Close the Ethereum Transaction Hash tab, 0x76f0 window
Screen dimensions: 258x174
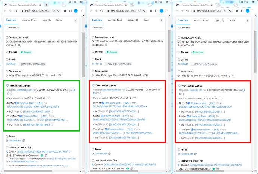pos(126,5)
